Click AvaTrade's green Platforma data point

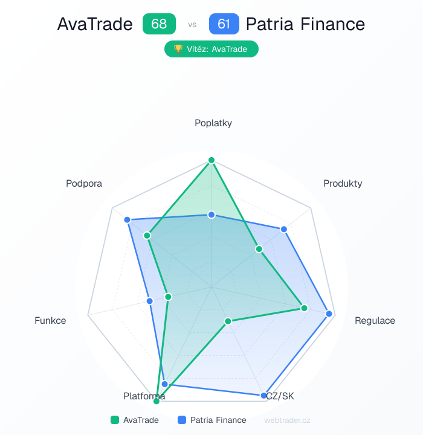(x=157, y=401)
